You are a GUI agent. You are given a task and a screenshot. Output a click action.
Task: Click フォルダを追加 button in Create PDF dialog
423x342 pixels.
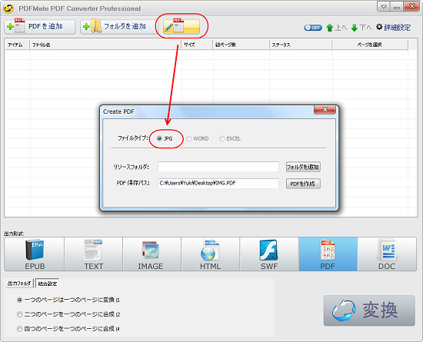click(303, 167)
